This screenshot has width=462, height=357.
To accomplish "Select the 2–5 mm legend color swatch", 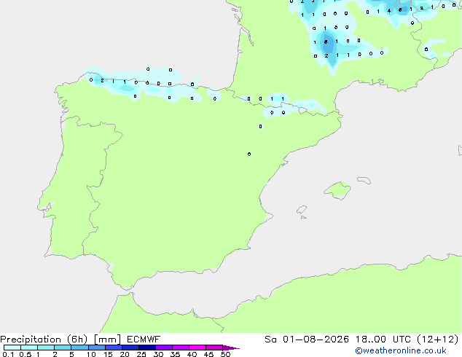I will coord(63,348).
